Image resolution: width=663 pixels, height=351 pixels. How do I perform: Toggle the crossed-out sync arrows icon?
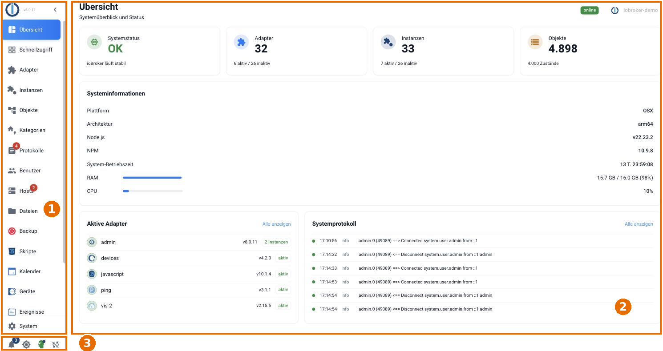click(56, 344)
